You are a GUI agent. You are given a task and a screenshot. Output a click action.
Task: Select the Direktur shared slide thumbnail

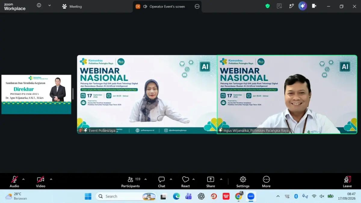point(36,94)
